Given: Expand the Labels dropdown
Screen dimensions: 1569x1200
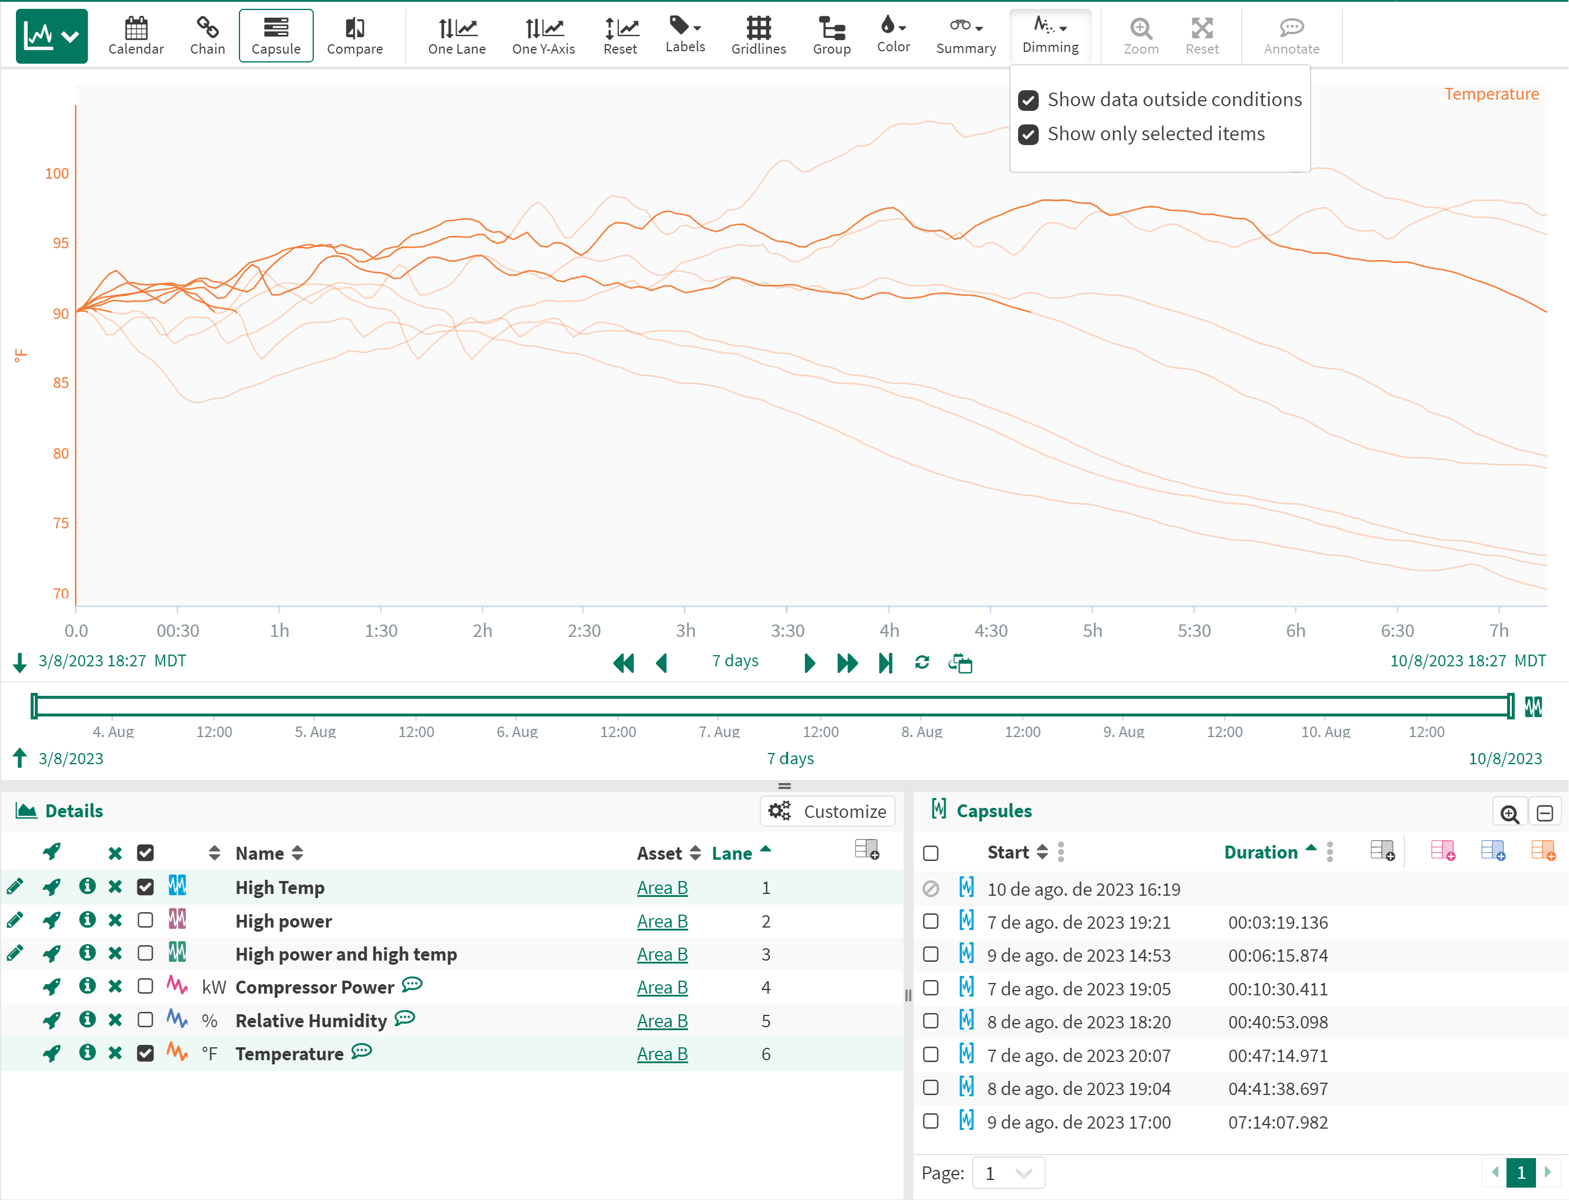Looking at the screenshot, I should [684, 34].
